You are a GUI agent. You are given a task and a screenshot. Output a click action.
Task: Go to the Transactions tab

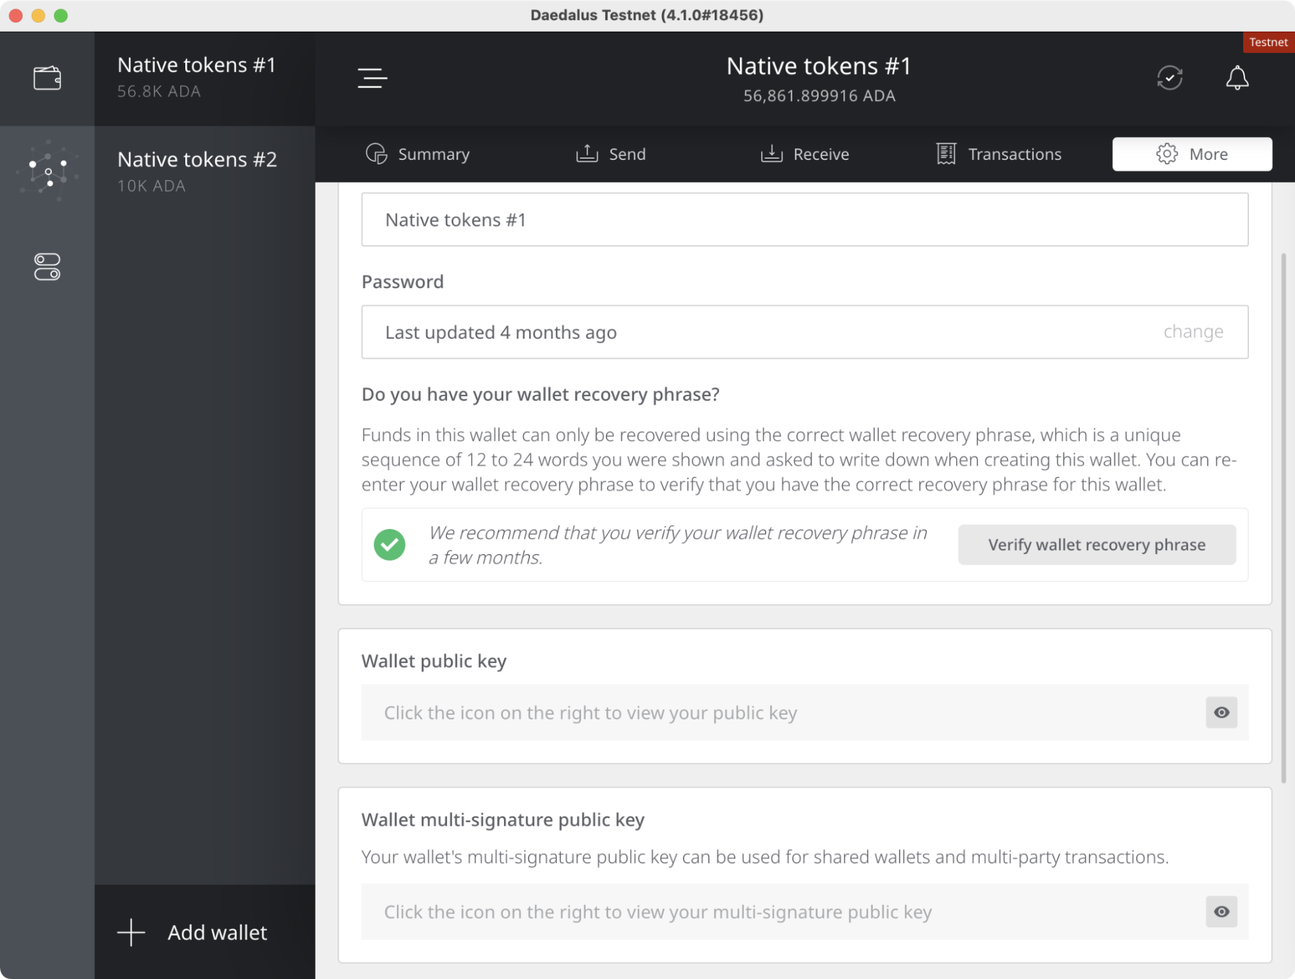tap(998, 154)
